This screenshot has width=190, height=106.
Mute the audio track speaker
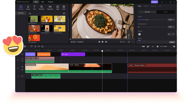pyautogui.click(x=22, y=76)
